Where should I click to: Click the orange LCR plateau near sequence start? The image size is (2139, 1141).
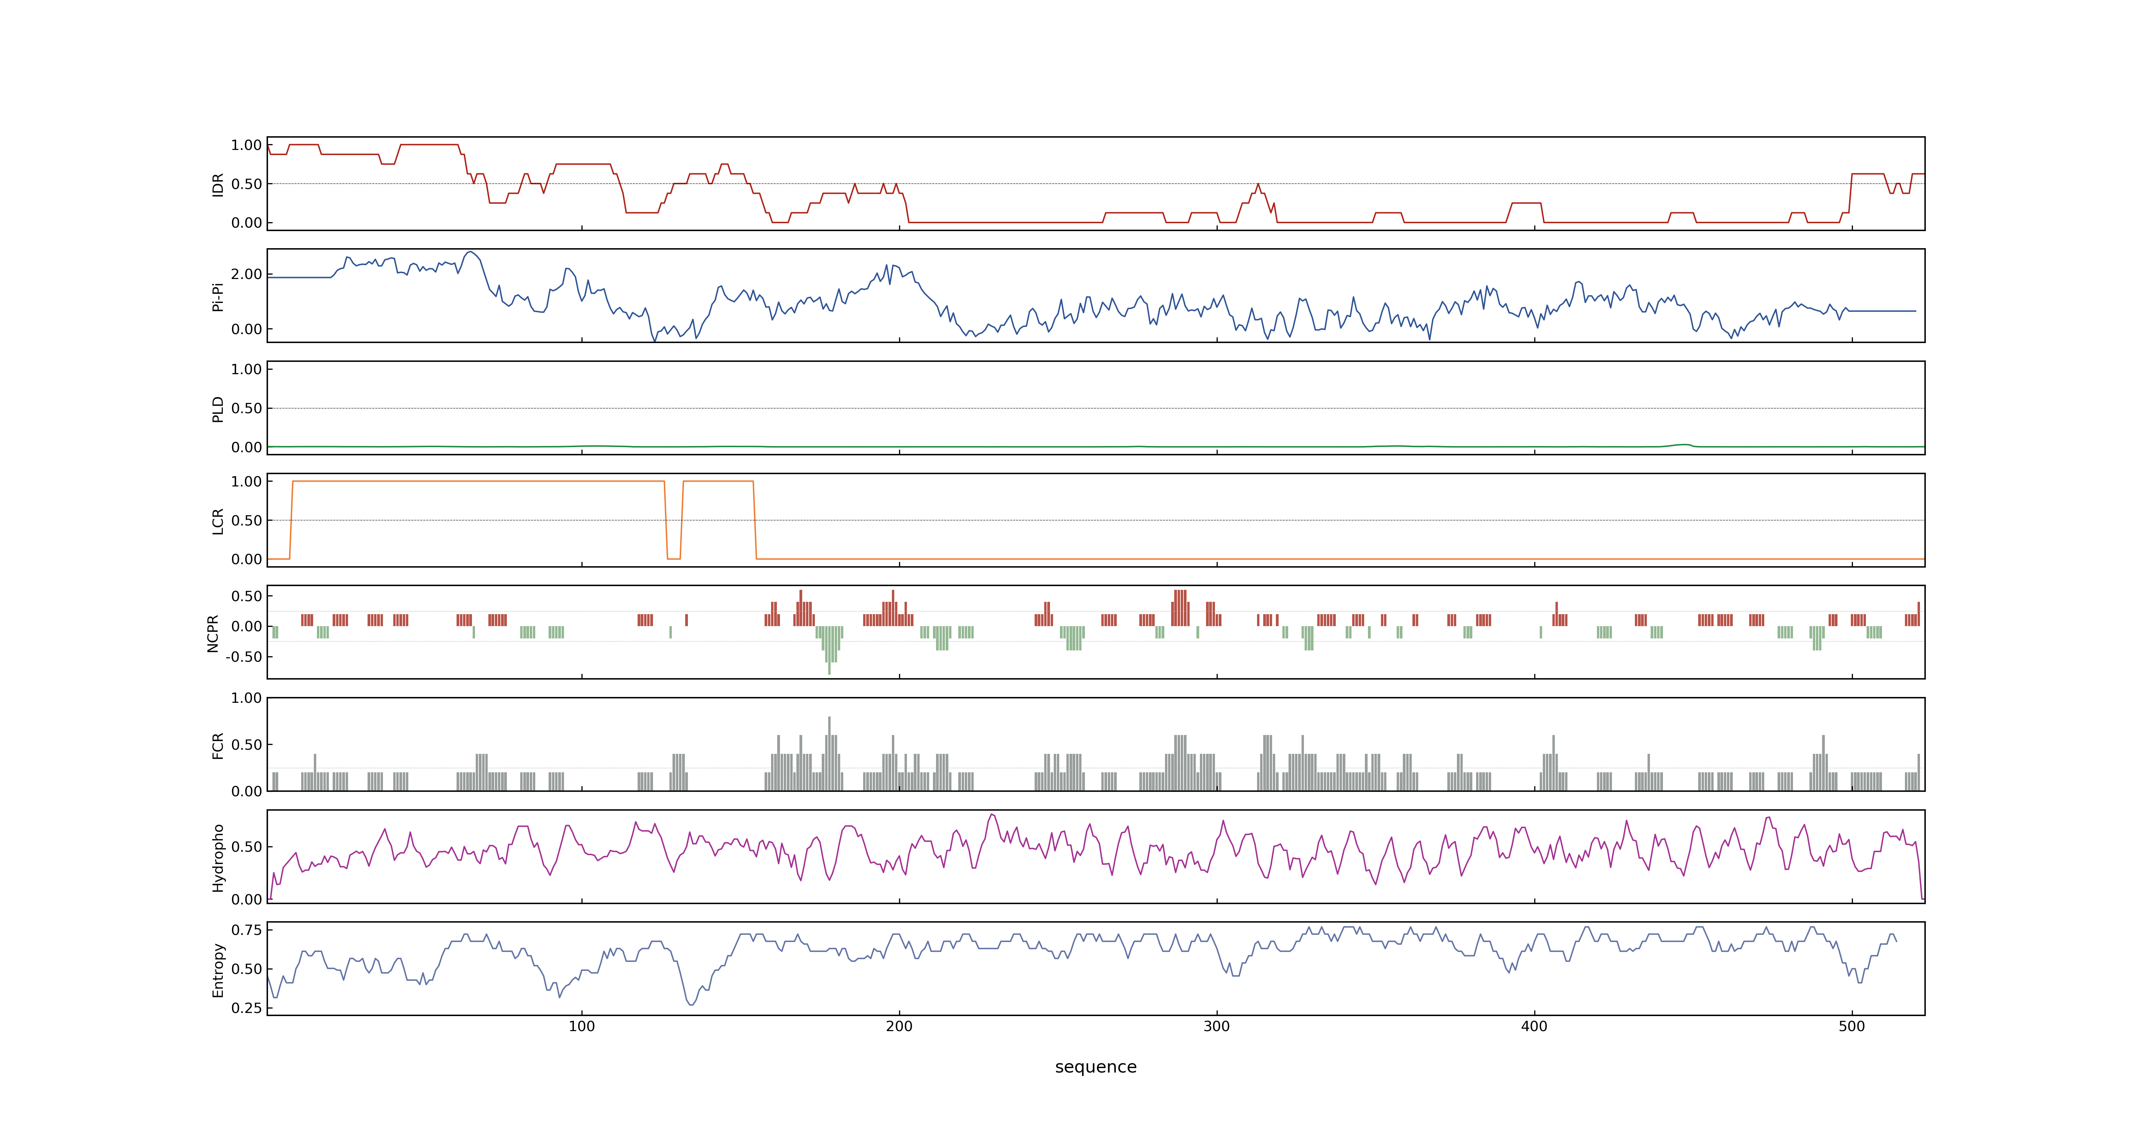tap(478, 481)
